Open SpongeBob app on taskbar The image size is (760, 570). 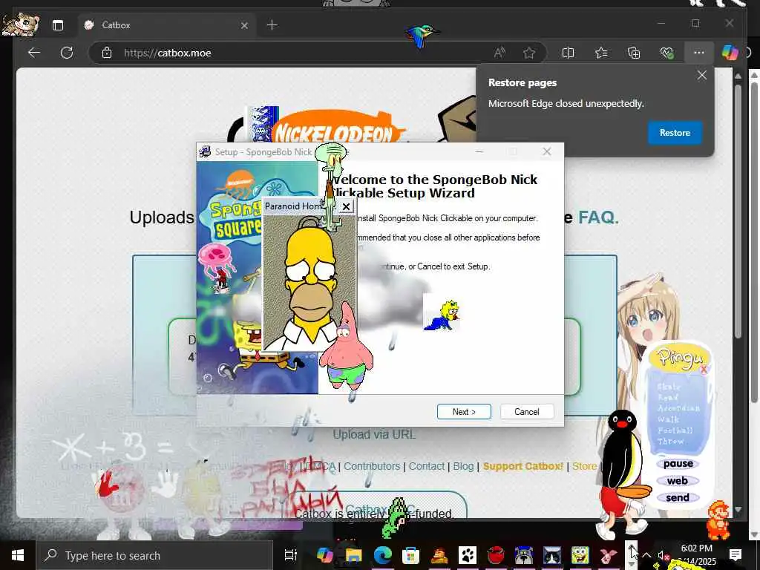tap(580, 555)
